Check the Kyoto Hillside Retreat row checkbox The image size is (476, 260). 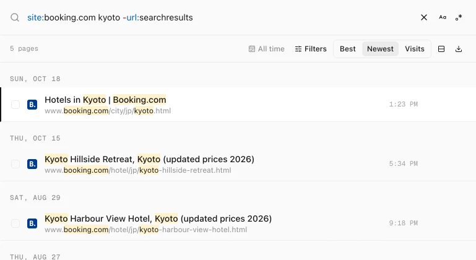click(15, 164)
